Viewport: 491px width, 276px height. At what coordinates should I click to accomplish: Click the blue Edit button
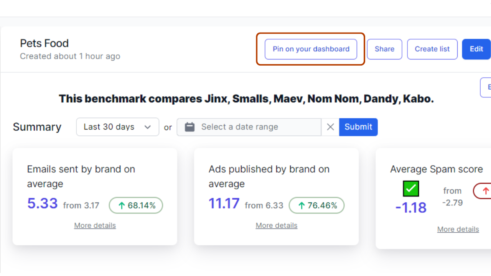pyautogui.click(x=476, y=49)
